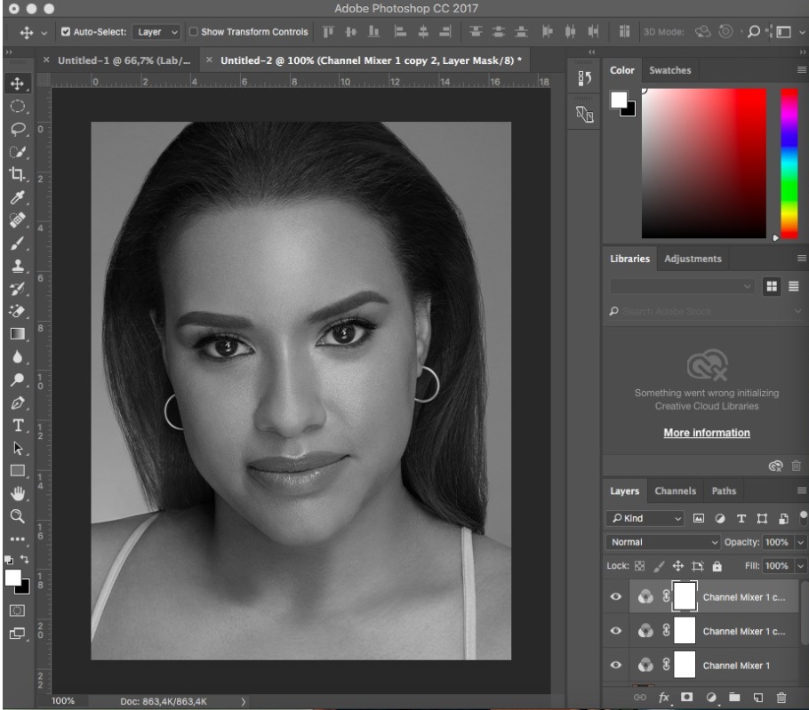This screenshot has width=809, height=710.
Task: Open the Auto-Select Layer dropdown
Action: (156, 32)
